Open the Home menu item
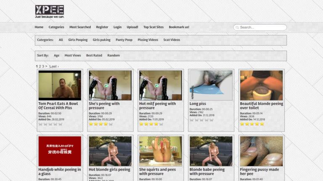This screenshot has width=323, height=181. click(39, 27)
